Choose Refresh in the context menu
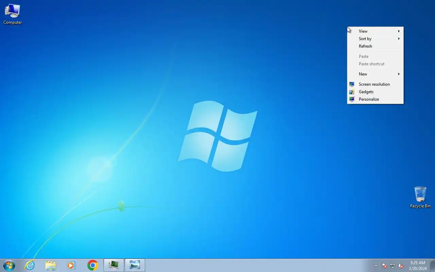The height and width of the screenshot is (272, 435). [375, 46]
